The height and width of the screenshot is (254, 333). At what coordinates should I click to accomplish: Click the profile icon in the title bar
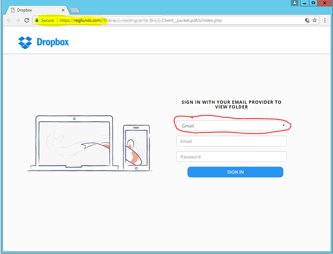click(294, 3)
